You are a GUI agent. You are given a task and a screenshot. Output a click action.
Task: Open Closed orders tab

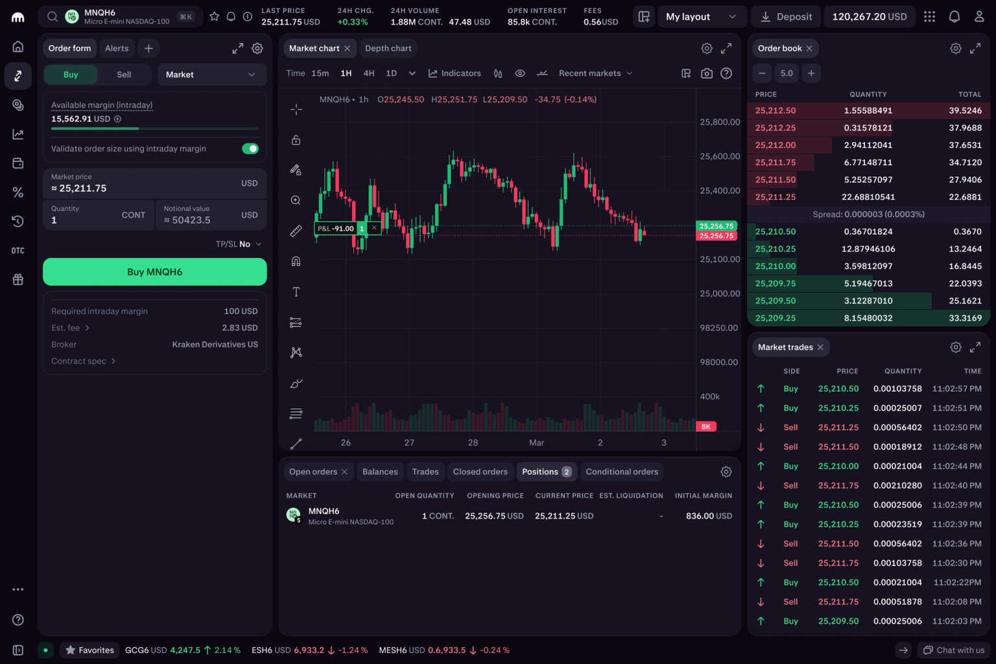(x=480, y=472)
